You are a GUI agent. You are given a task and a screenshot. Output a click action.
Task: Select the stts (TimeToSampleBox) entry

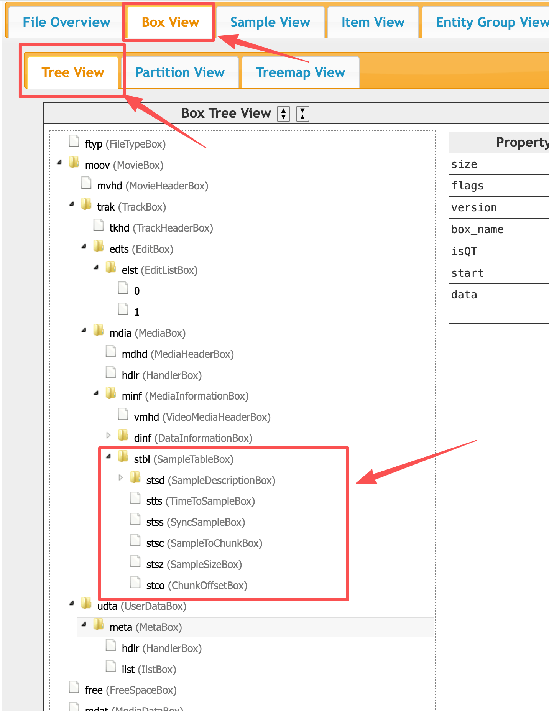point(200,501)
